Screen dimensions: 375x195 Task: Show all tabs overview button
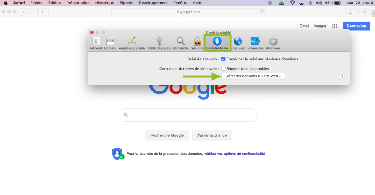pos(364,12)
